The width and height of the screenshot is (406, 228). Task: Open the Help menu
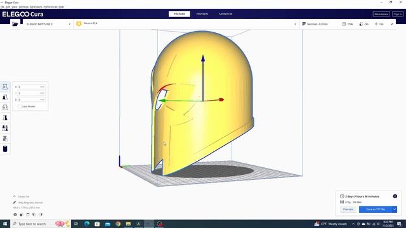click(61, 7)
